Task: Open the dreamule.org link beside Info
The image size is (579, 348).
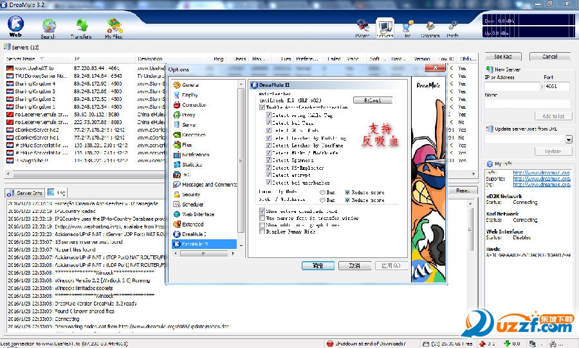Action: click(x=541, y=172)
